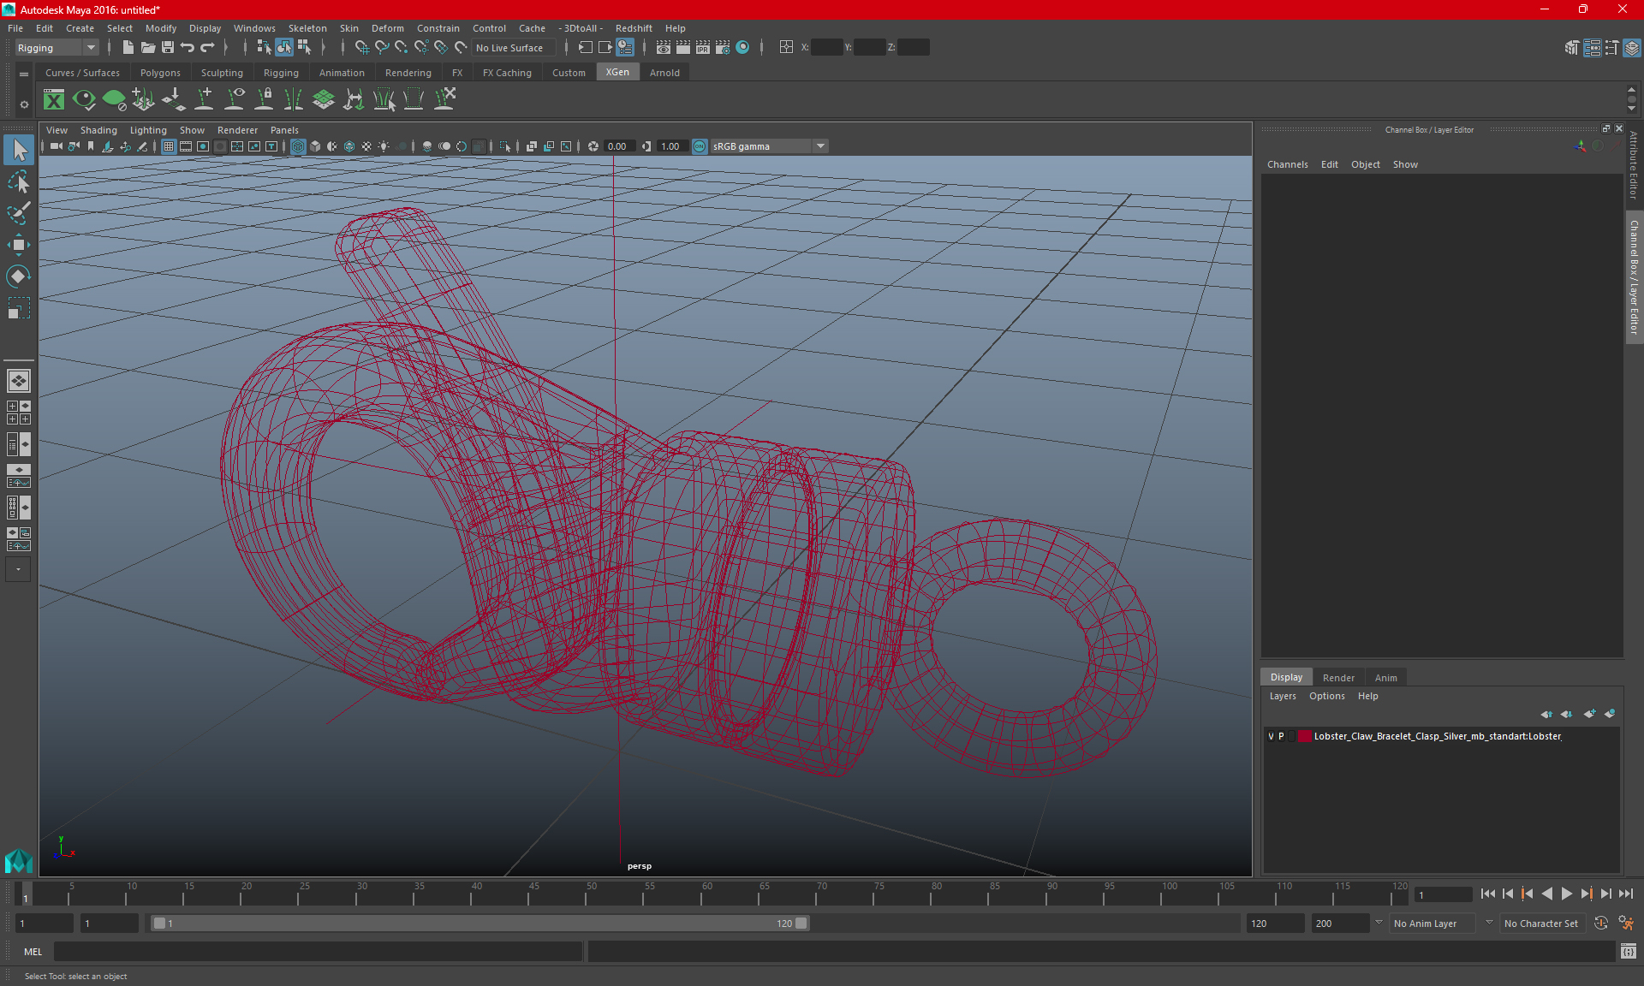
Task: Toggle color management ON button
Action: [700, 146]
